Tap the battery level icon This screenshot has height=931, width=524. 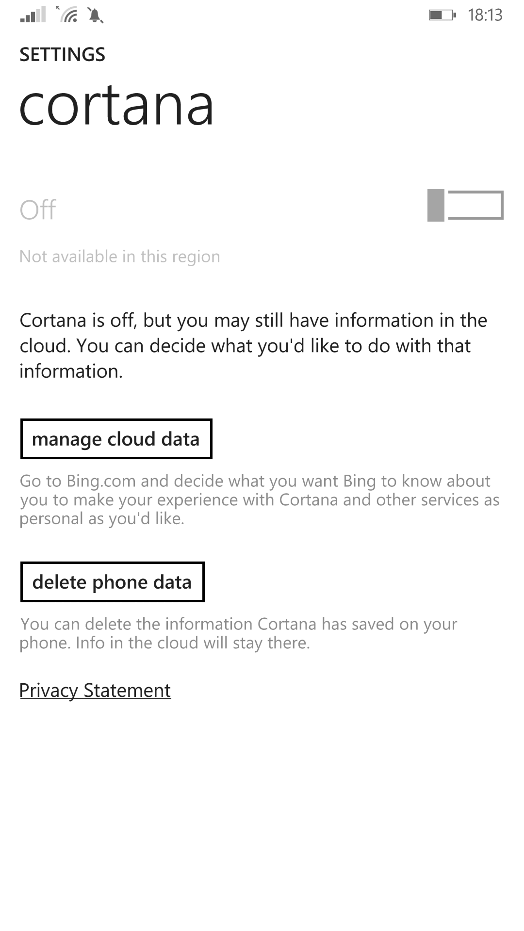(x=442, y=15)
